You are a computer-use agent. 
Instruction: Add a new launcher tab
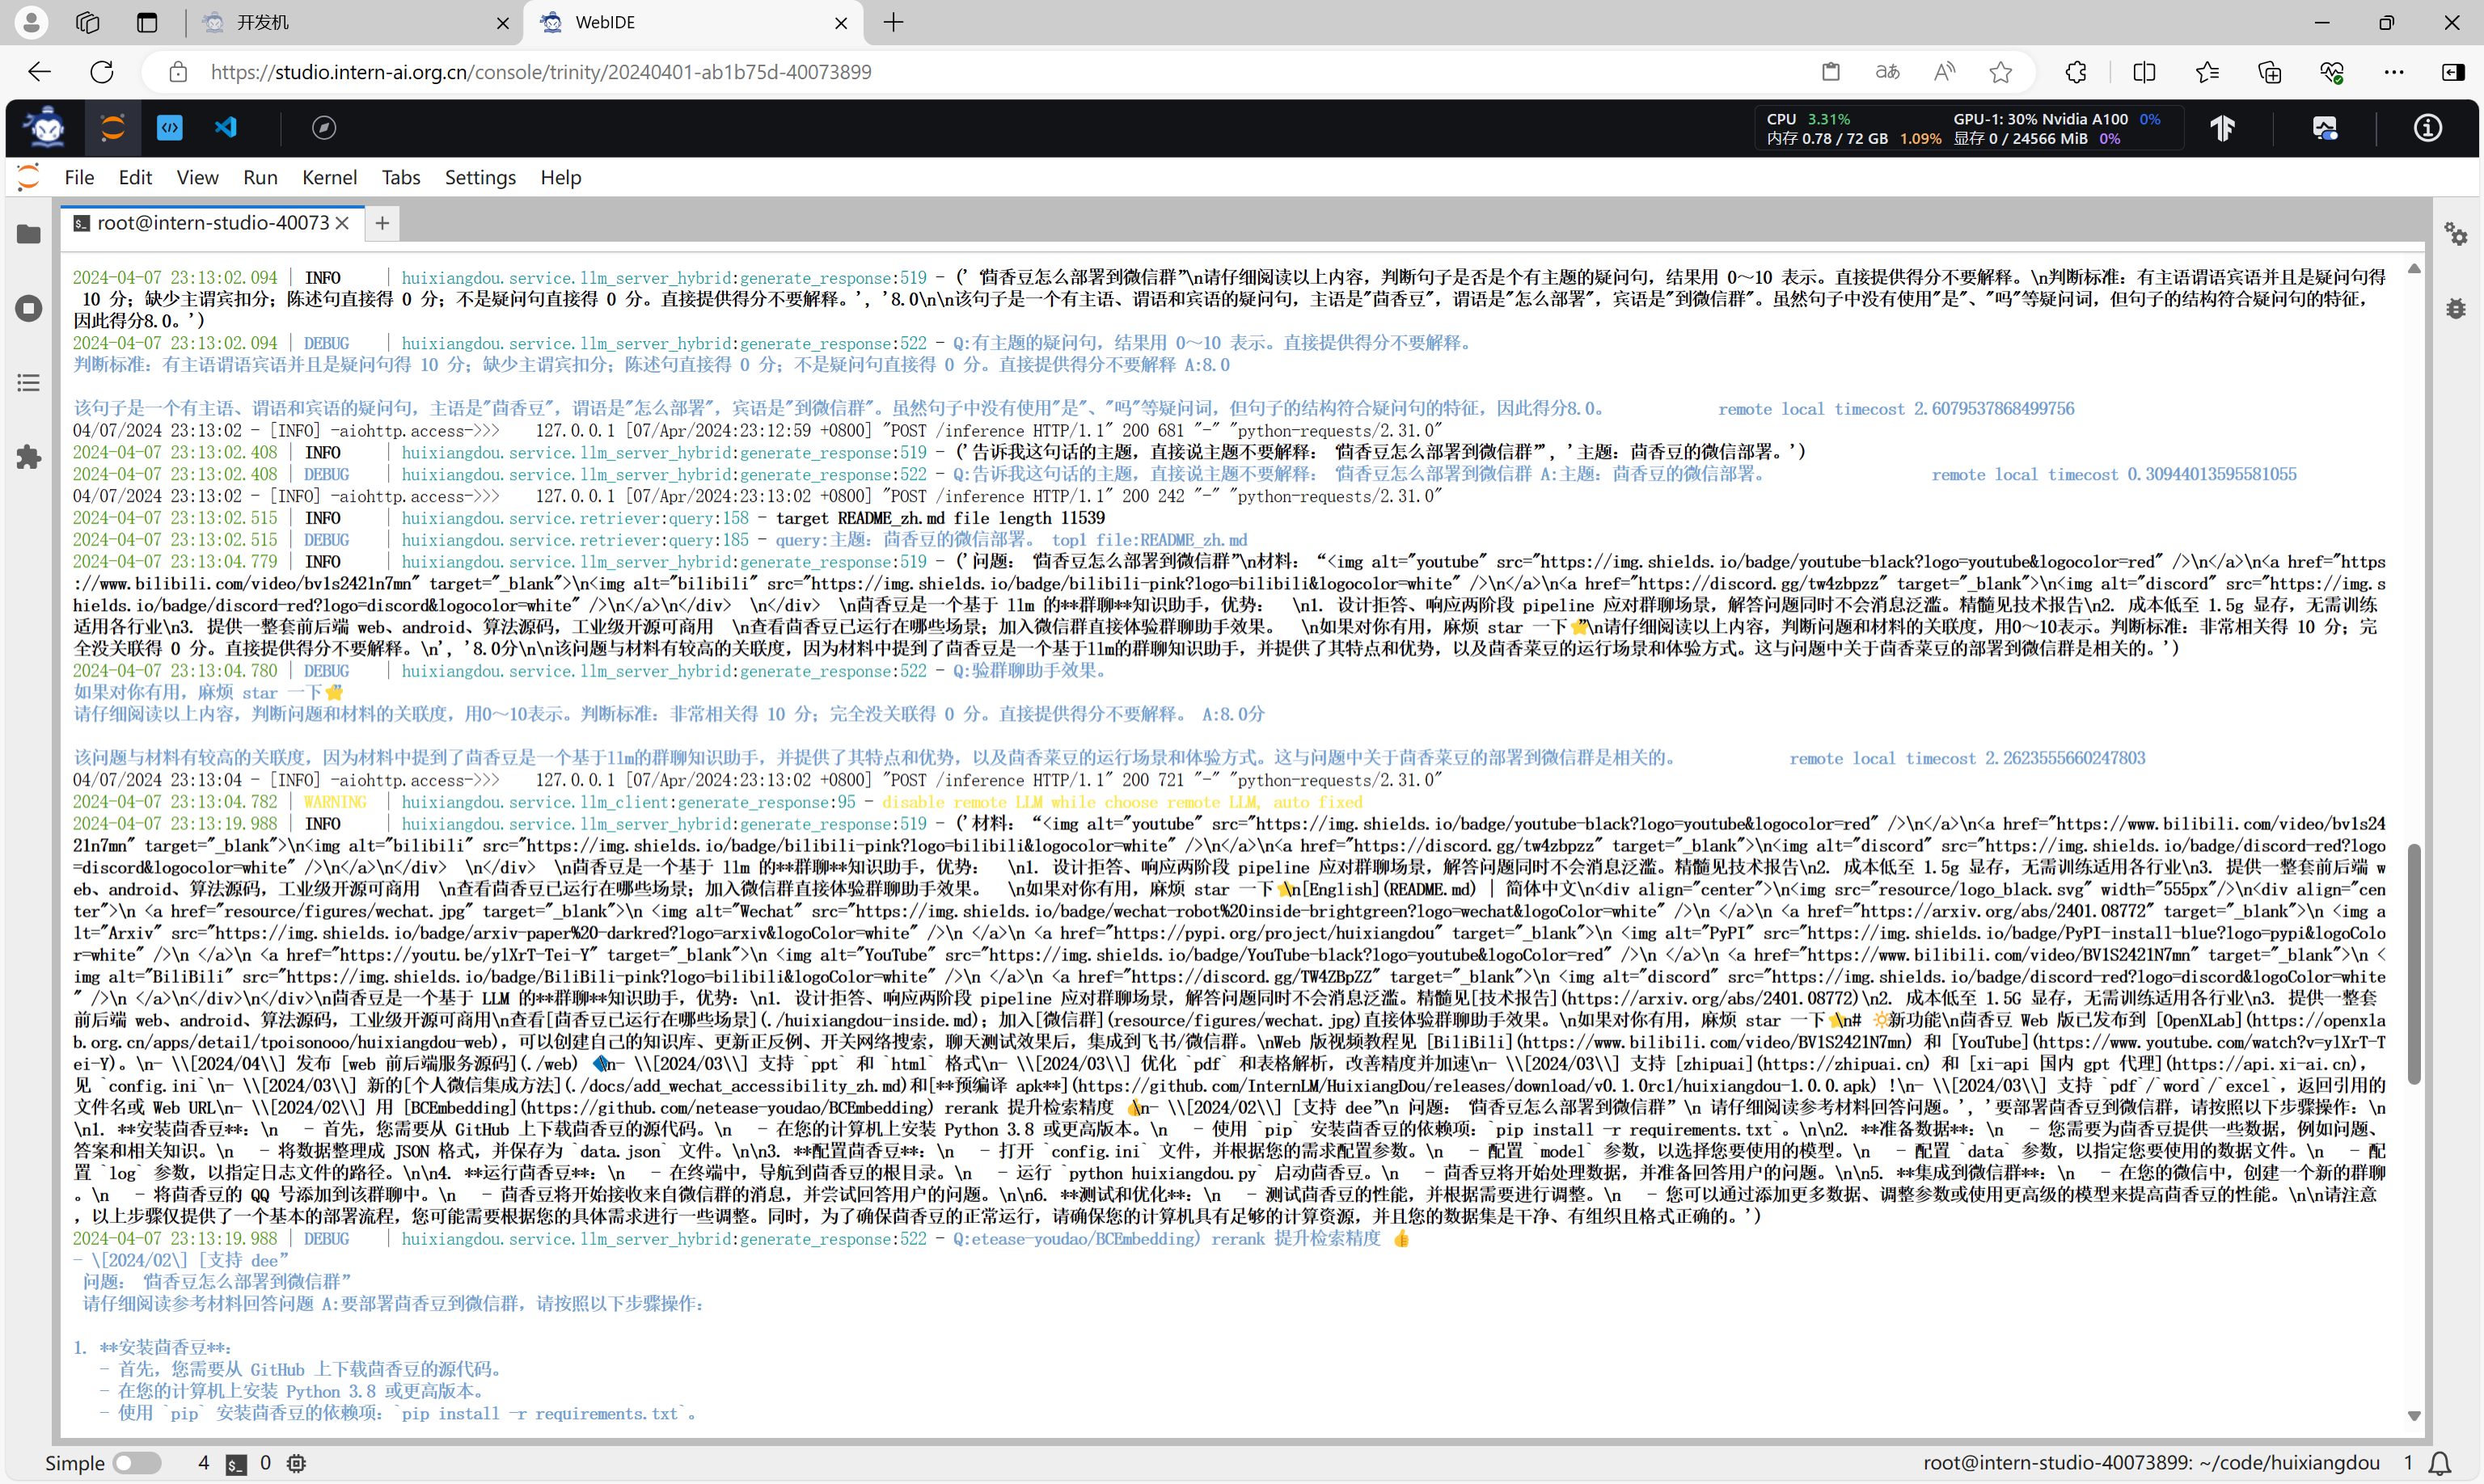pos(382,223)
